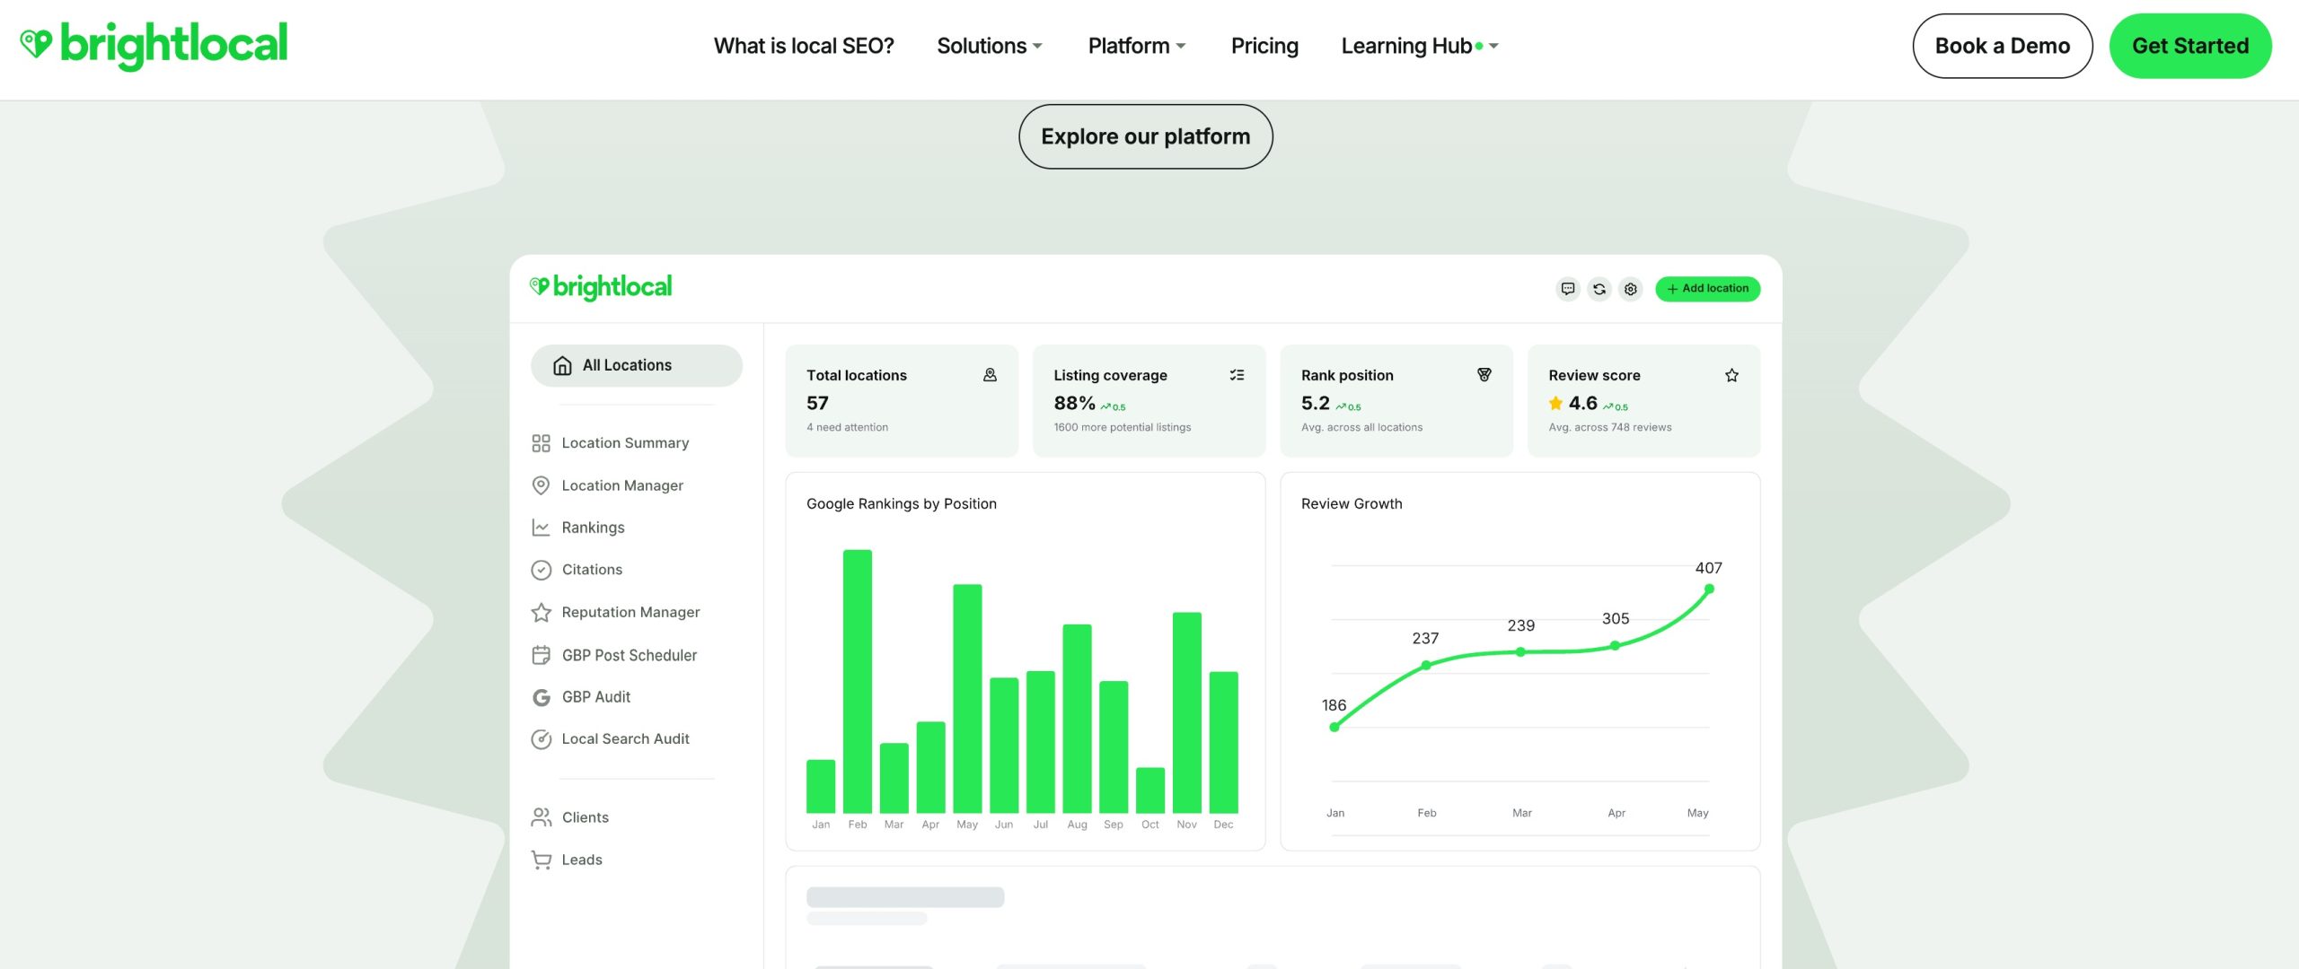The width and height of the screenshot is (2299, 969).
Task: Click the Leads shopping cart icon
Action: point(541,860)
